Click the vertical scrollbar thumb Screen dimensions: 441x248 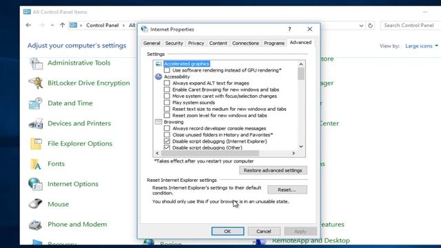(301, 74)
